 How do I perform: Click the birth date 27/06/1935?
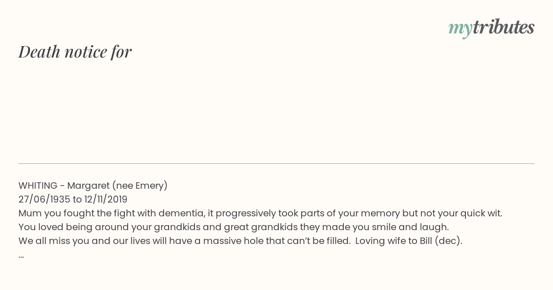click(44, 199)
